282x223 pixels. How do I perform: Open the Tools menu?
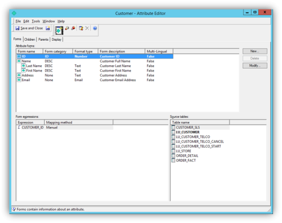click(36, 21)
